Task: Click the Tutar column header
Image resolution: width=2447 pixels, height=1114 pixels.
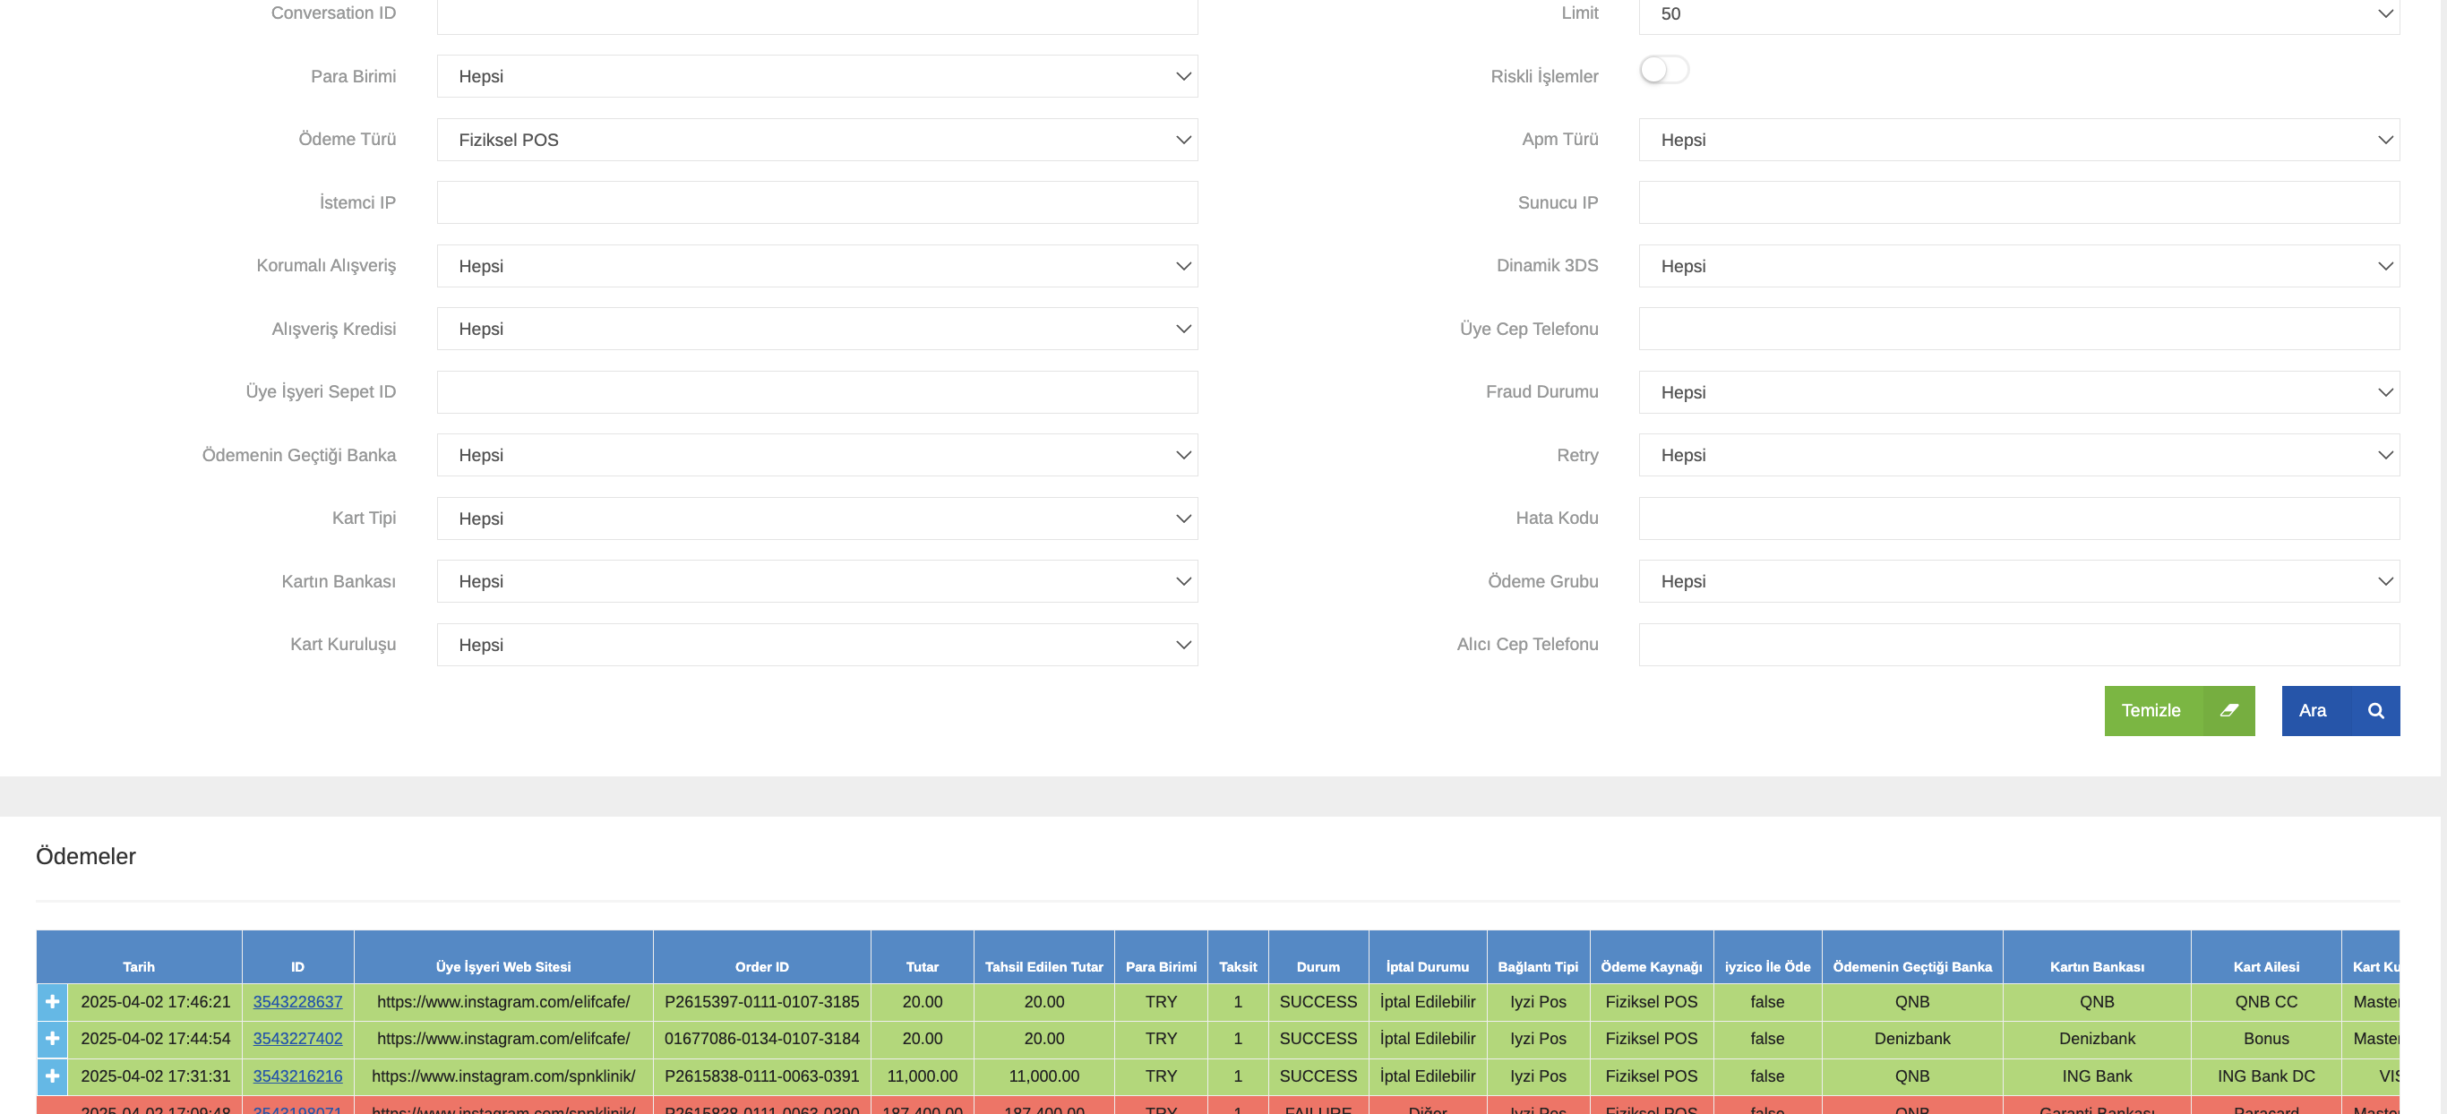Action: pyautogui.click(x=922, y=966)
